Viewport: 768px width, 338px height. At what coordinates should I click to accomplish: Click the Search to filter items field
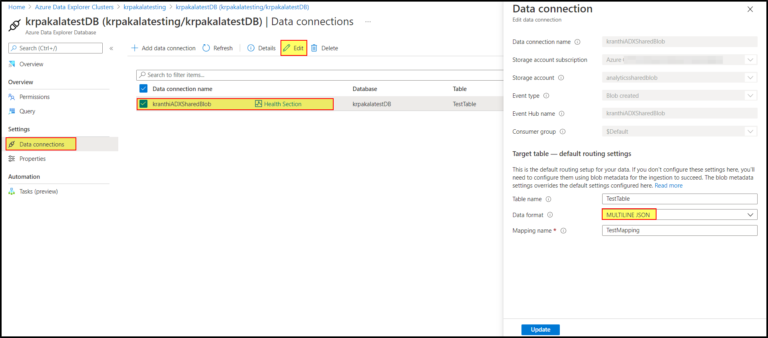pyautogui.click(x=320, y=75)
